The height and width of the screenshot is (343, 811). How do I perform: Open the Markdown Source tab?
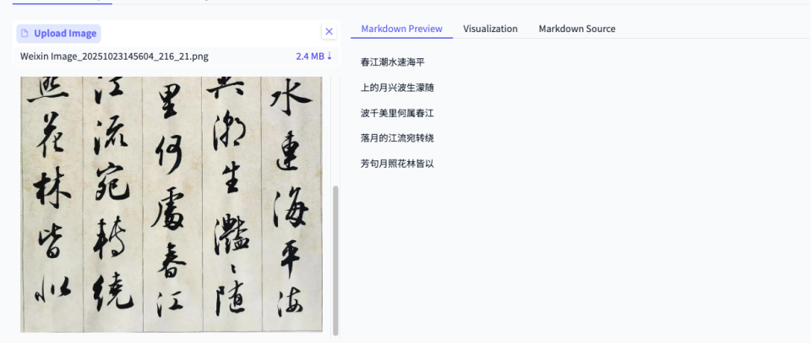577,29
